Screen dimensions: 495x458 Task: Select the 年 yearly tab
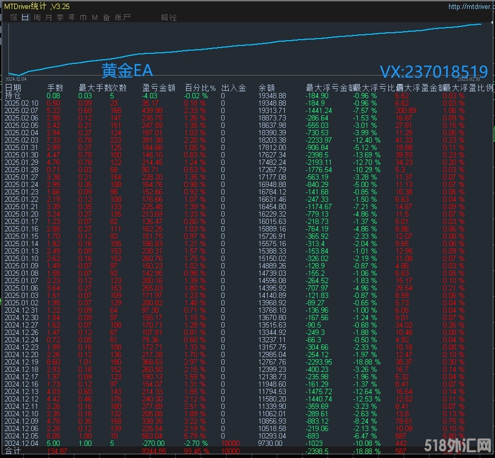(x=72, y=17)
